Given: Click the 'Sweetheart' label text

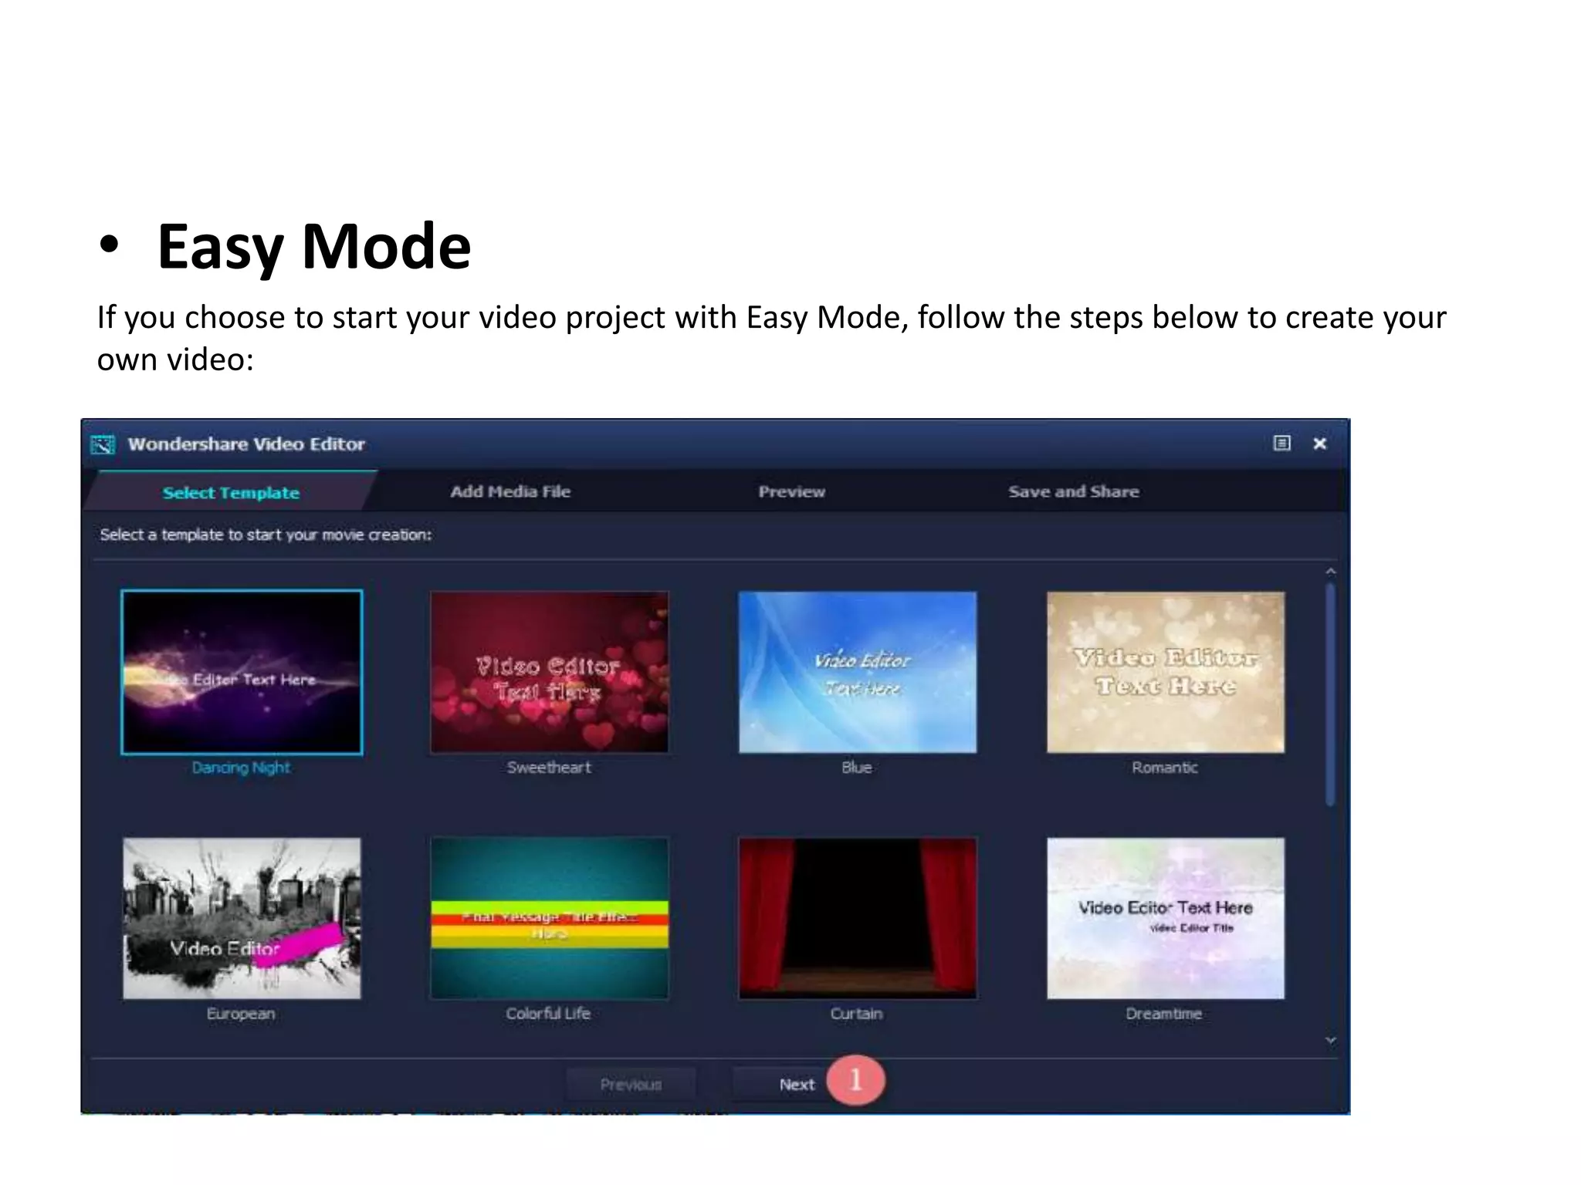Looking at the screenshot, I should [x=549, y=768].
